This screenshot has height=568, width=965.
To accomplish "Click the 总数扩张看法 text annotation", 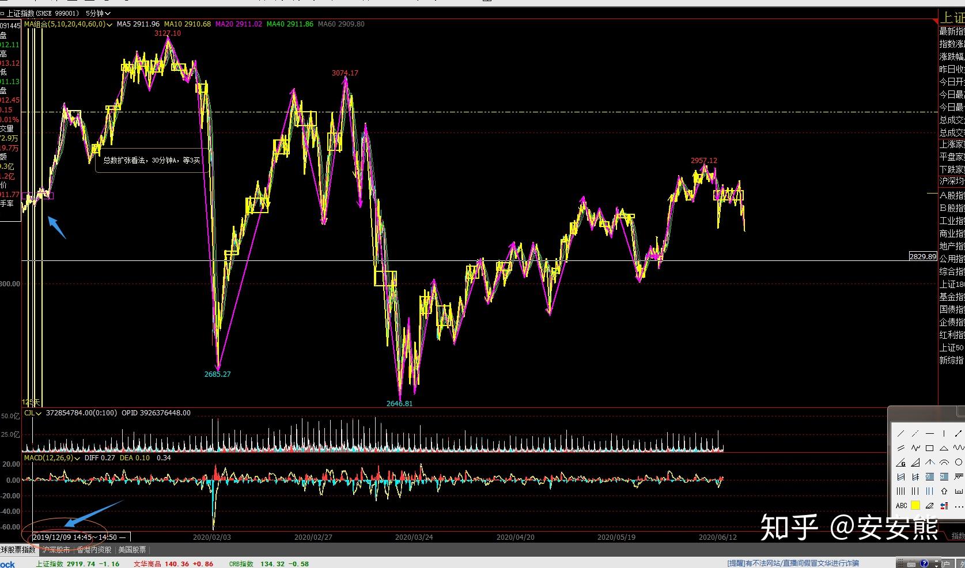I will click(x=152, y=160).
